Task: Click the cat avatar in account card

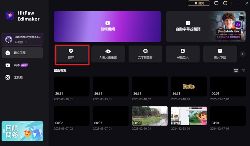Action: pyautogui.click(x=8, y=39)
